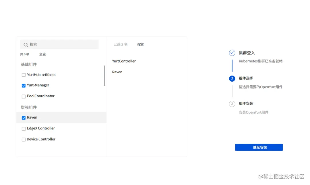This screenshot has height=185, width=310.
Task: Click the EdgeX Controller label text
Action: pyautogui.click(x=41, y=128)
